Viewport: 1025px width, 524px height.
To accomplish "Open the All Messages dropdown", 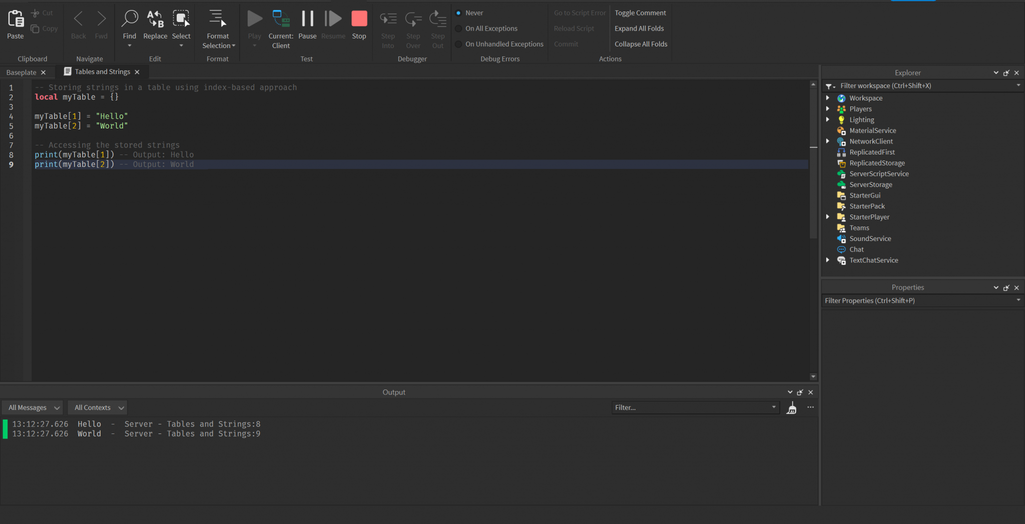I will point(32,407).
